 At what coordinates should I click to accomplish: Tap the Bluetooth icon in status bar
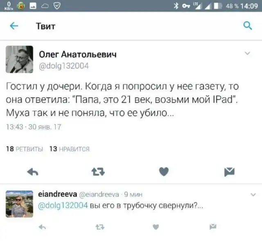pos(176,6)
